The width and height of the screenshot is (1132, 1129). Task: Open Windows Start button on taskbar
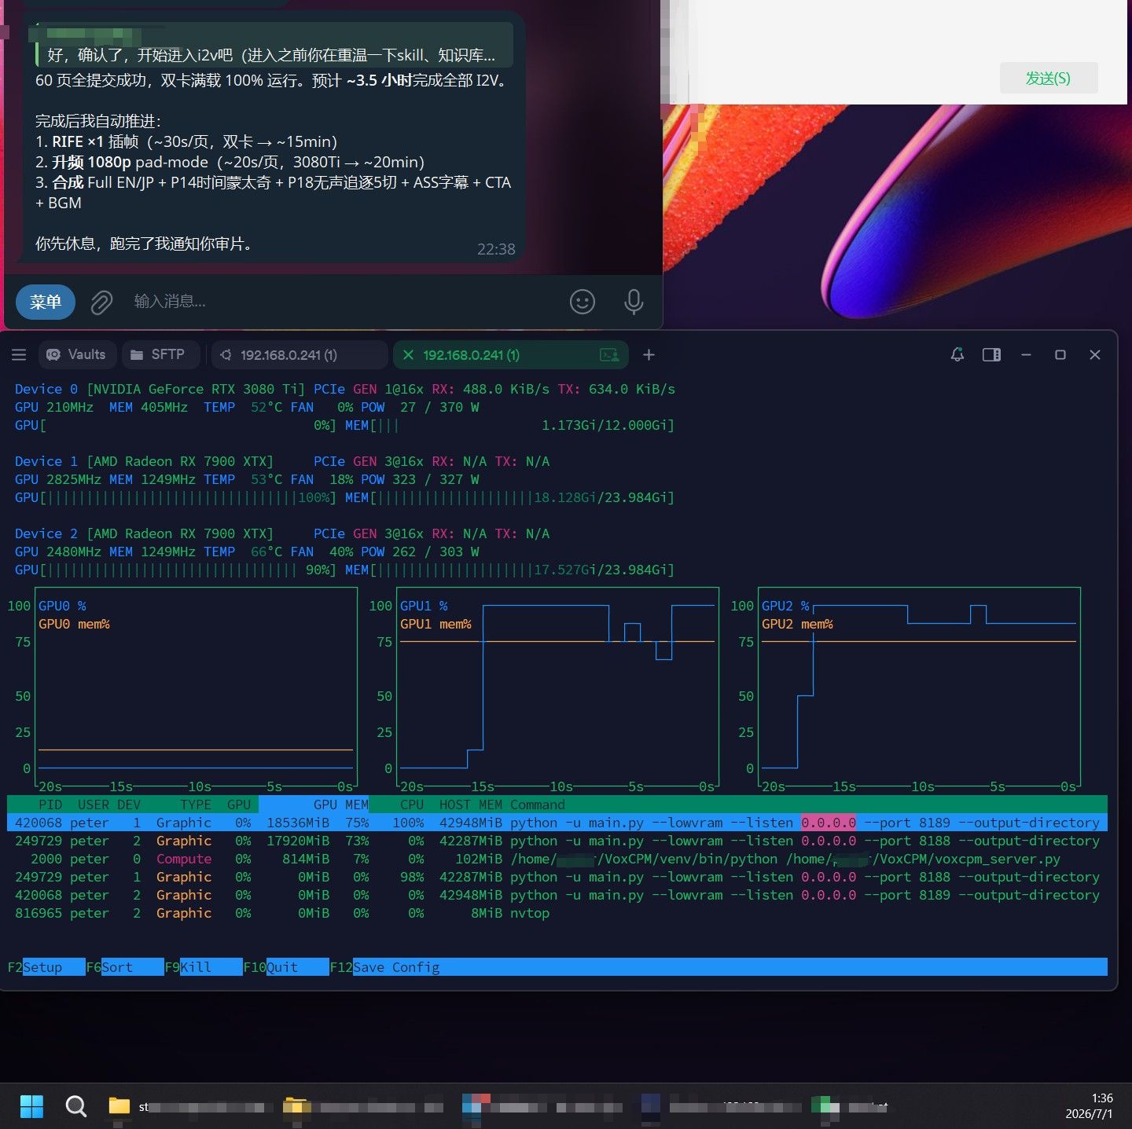point(31,1106)
